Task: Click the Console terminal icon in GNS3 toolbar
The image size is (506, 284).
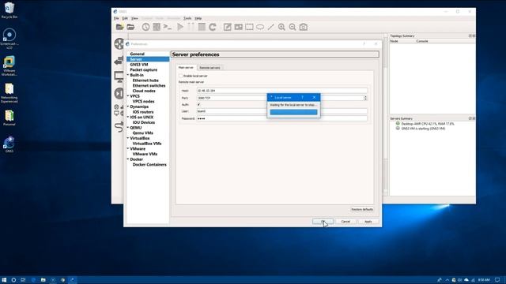Action: pos(168,27)
